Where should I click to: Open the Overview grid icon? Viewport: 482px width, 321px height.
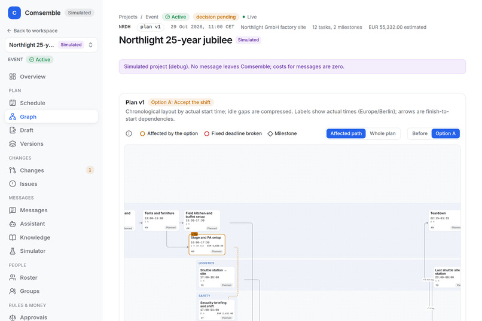pos(13,77)
